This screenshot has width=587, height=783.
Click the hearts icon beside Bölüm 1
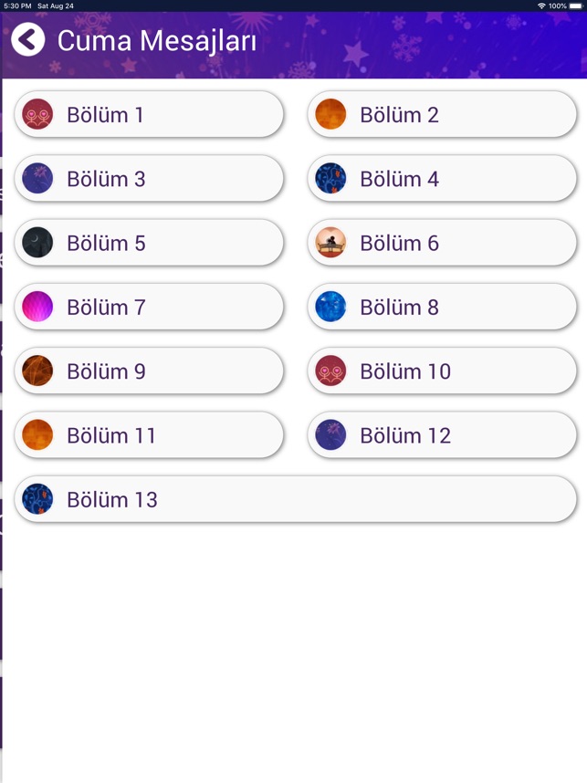pyautogui.click(x=37, y=114)
